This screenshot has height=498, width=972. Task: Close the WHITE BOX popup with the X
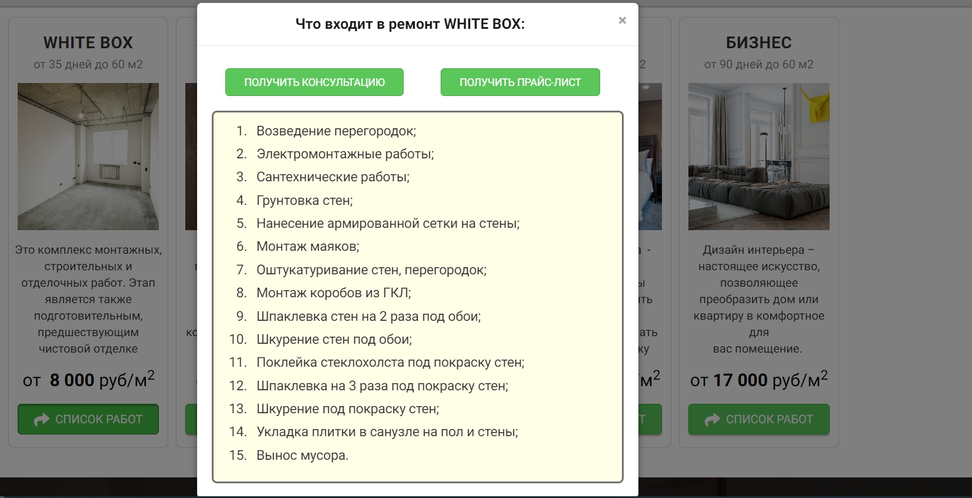(x=622, y=21)
